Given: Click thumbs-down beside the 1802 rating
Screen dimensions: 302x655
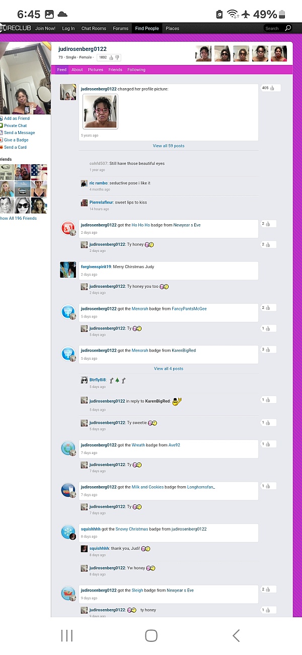Looking at the screenshot, I should [x=117, y=57].
